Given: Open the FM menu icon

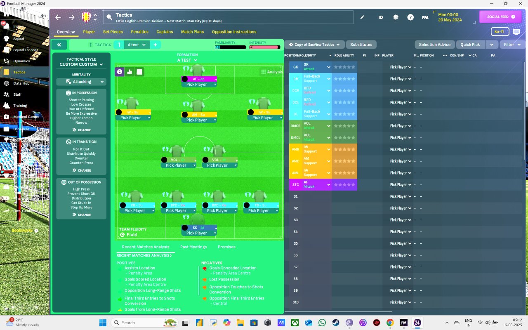Looking at the screenshot, I should click(425, 17).
